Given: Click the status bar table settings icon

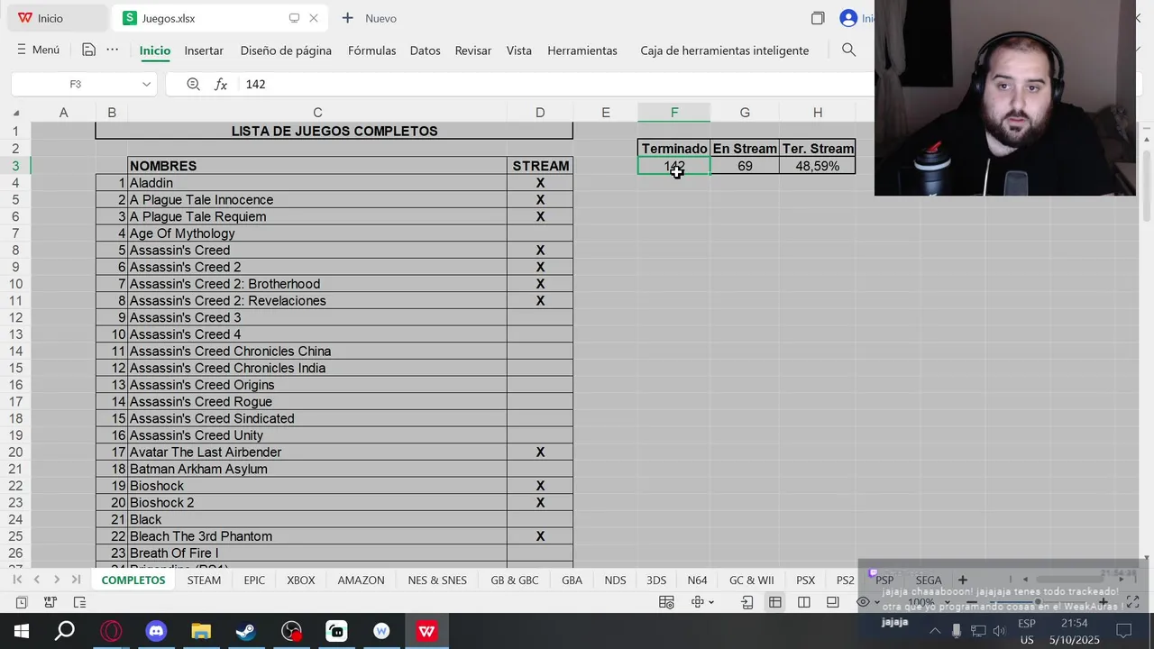Looking at the screenshot, I should [x=666, y=602].
